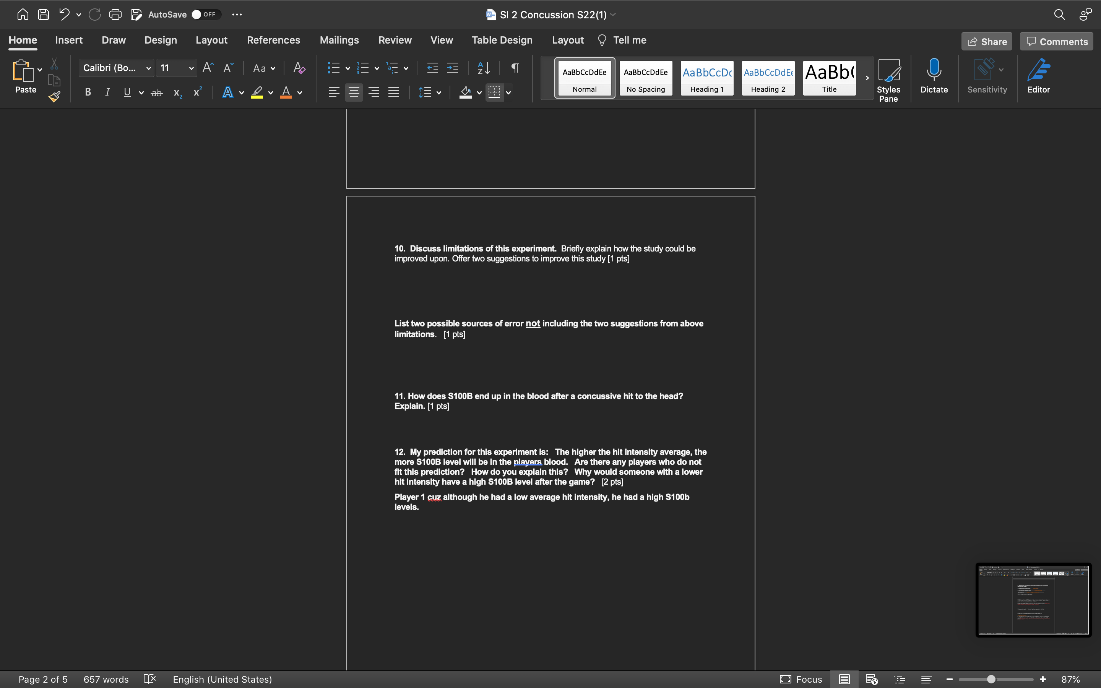Expand the font size dropdown
Screen dimensions: 1101x688
point(191,68)
